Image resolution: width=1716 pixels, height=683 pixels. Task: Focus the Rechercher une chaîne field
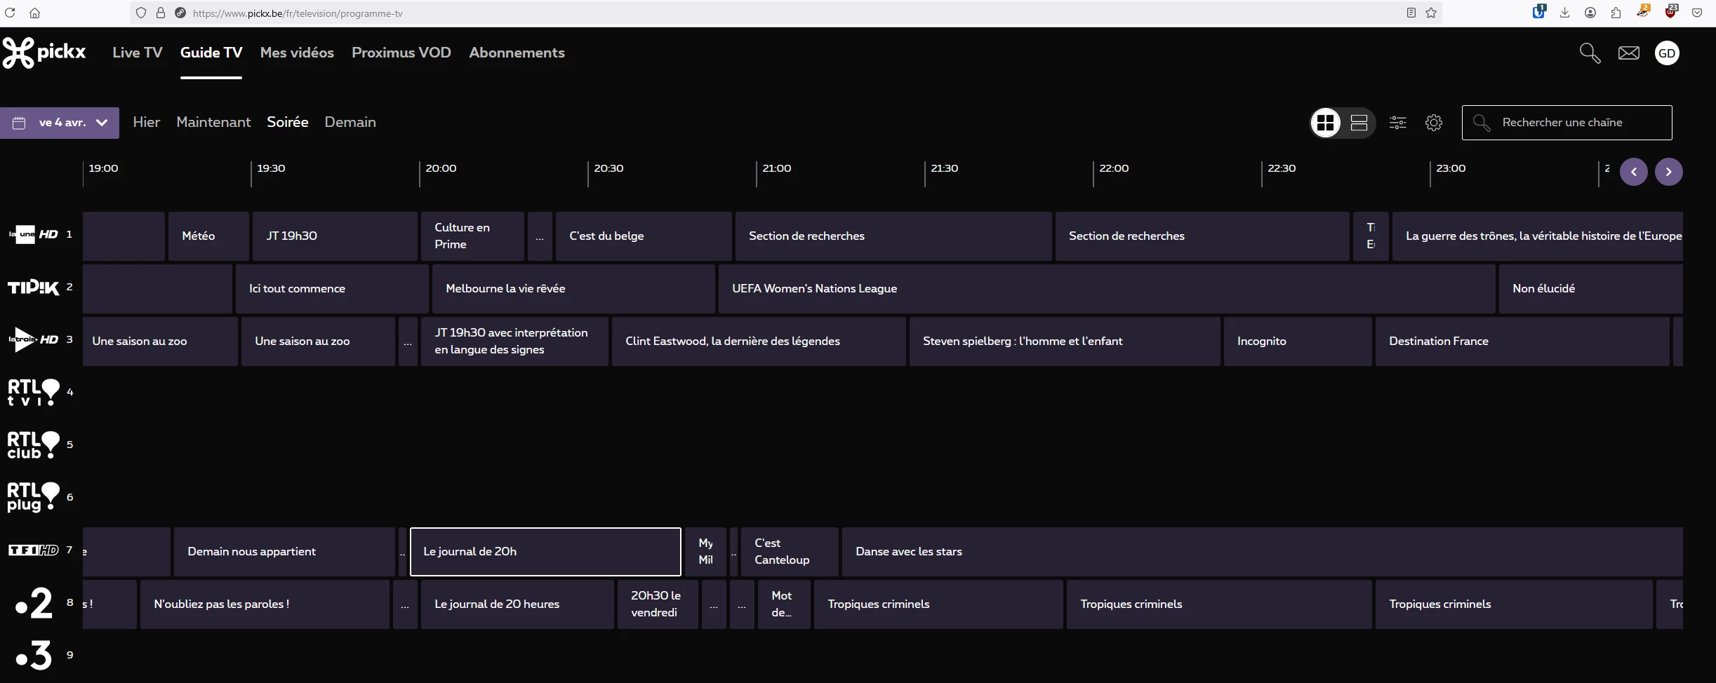coord(1567,123)
